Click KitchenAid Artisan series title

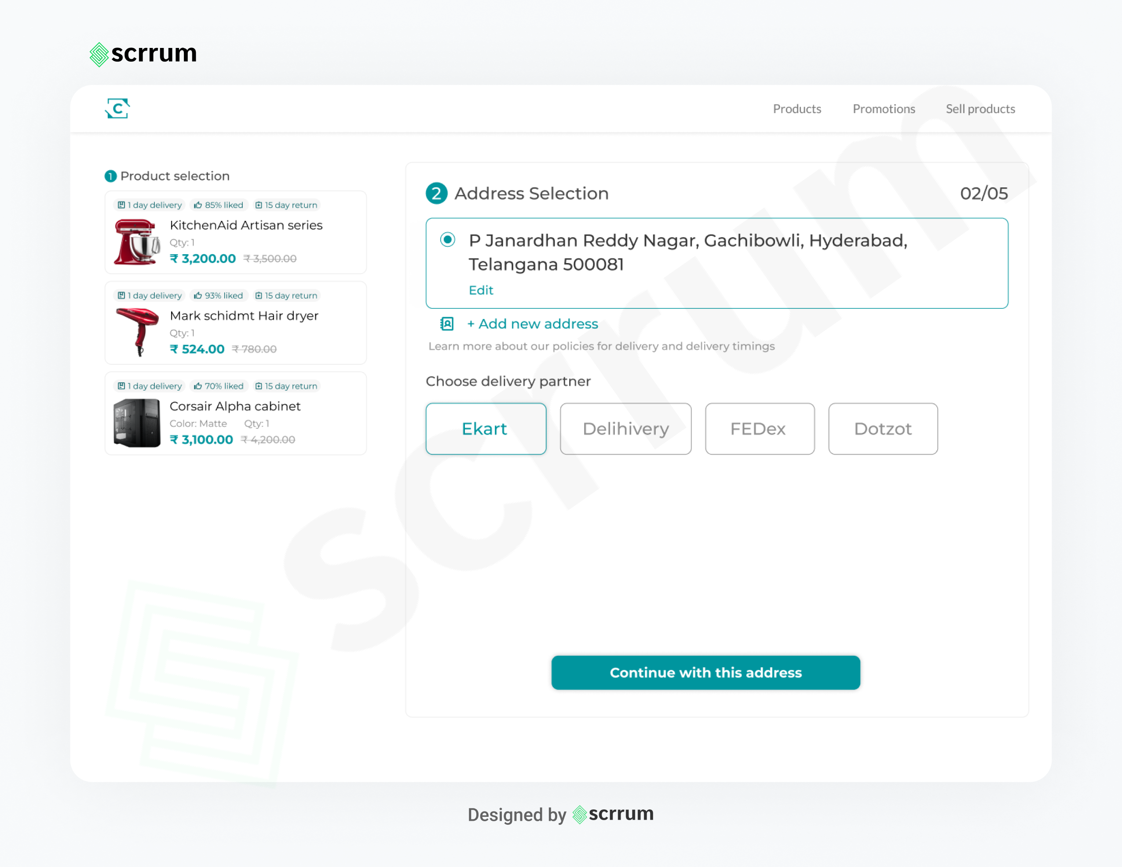pos(246,225)
